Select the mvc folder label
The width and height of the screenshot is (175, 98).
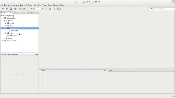11,26
